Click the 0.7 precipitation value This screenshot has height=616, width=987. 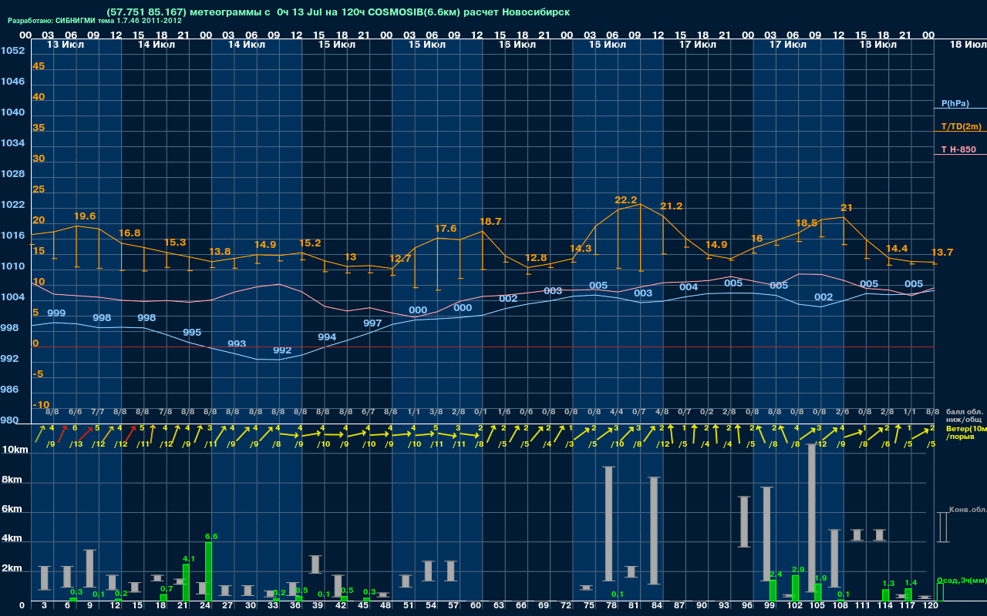pyautogui.click(x=167, y=589)
